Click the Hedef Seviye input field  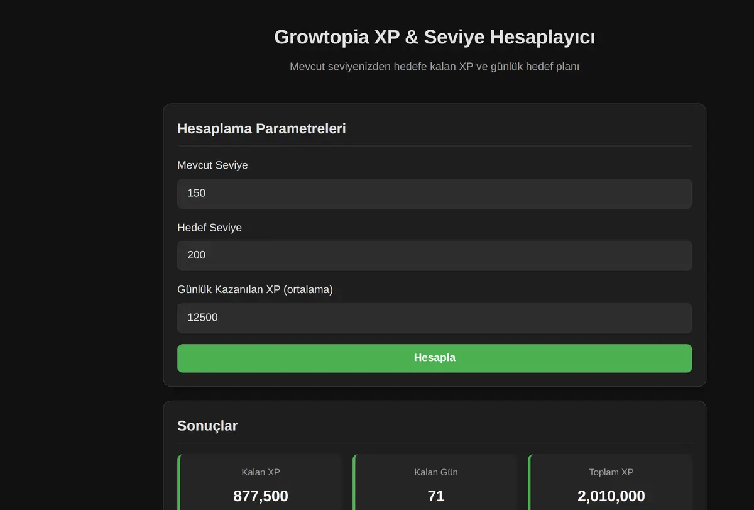point(434,255)
